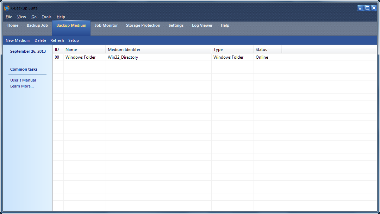Click the Online status cell
380x214 pixels.
pos(262,57)
